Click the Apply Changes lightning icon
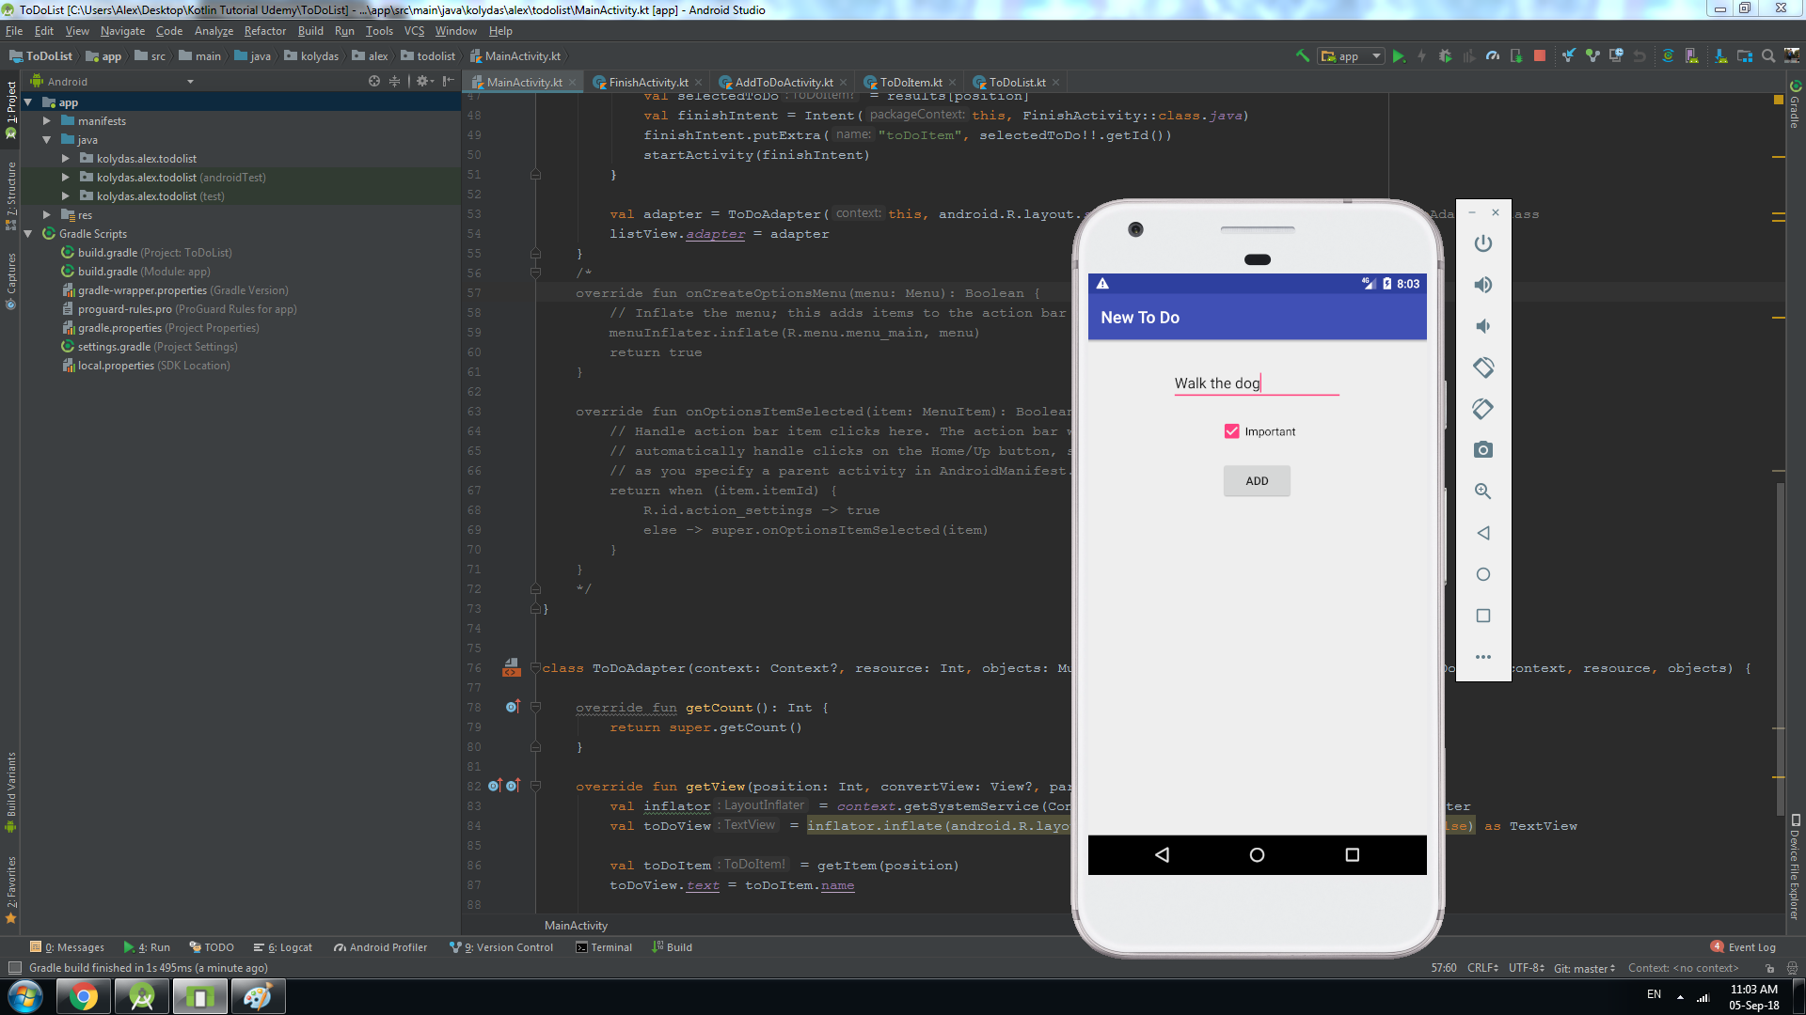 click(1421, 56)
